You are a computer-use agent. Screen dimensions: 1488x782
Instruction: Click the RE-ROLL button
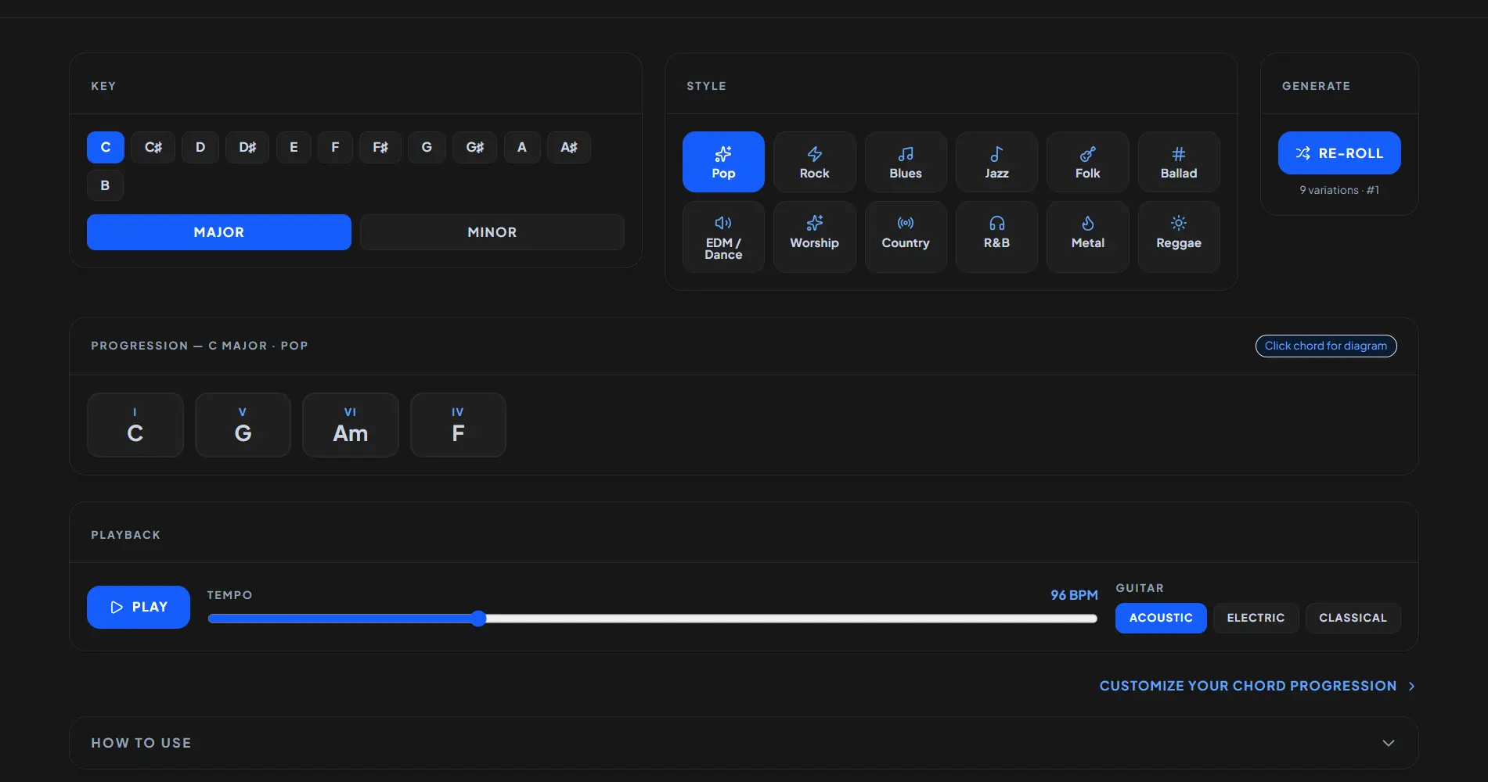[1339, 152]
